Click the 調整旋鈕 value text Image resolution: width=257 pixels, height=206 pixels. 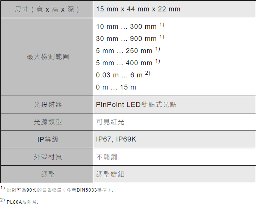coord(110,174)
